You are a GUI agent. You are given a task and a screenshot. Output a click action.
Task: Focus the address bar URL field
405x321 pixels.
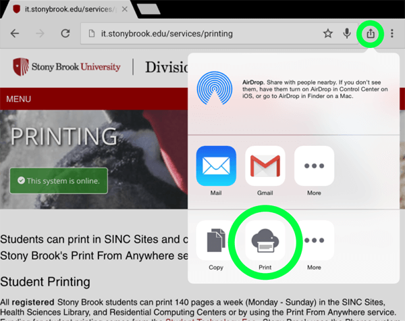pyautogui.click(x=202, y=33)
